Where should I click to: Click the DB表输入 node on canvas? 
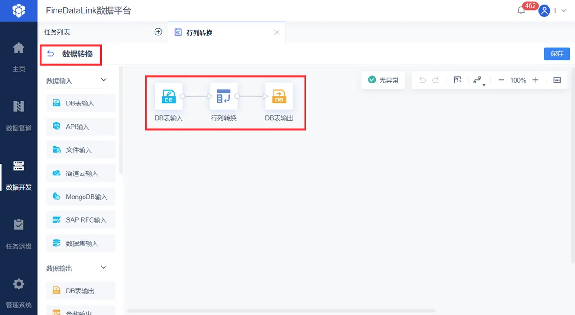169,96
